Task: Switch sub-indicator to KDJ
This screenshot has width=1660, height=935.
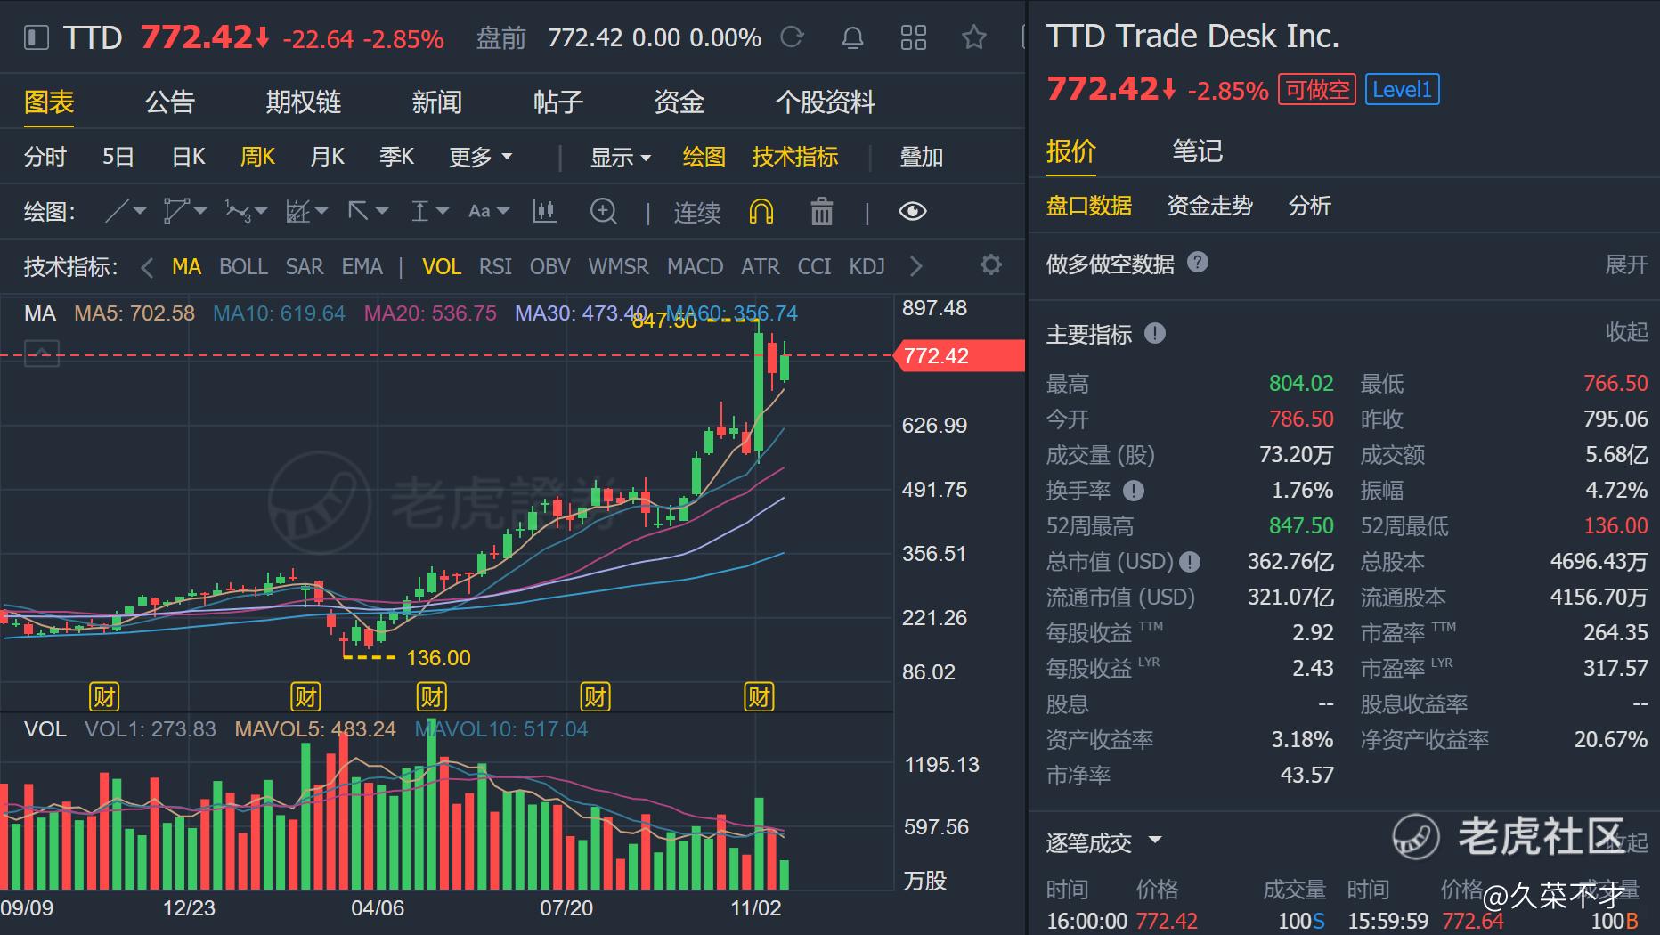Action: (867, 266)
